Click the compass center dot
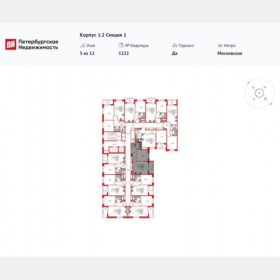Screen dimensions: 280x280 point(259,93)
